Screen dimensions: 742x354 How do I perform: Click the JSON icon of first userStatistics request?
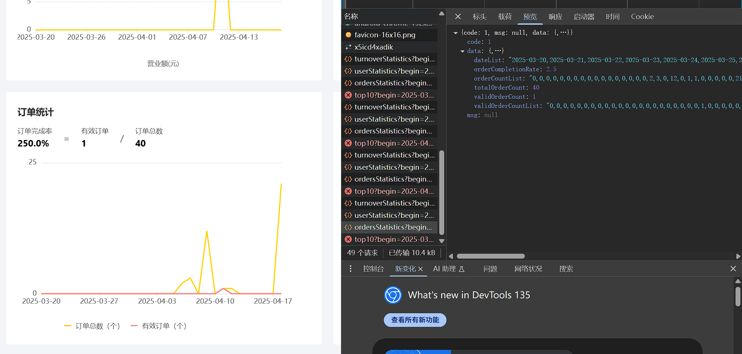(348, 71)
